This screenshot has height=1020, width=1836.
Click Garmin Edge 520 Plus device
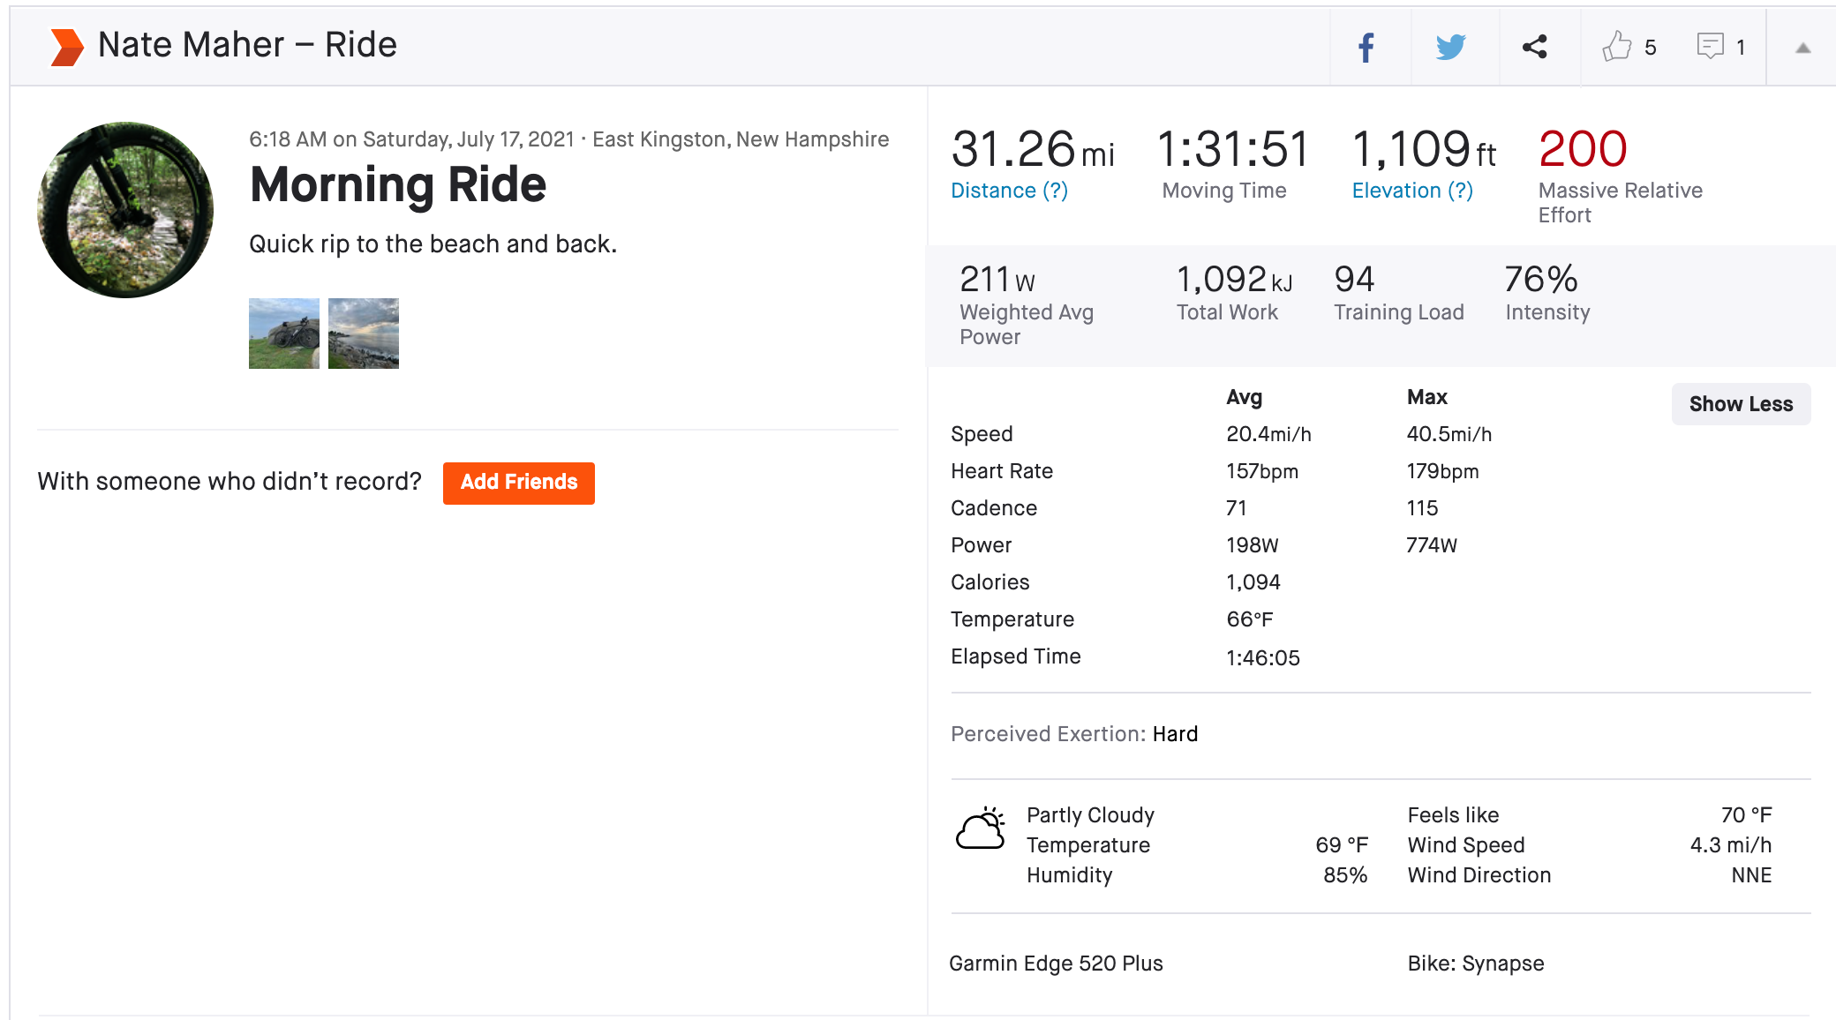(1056, 964)
